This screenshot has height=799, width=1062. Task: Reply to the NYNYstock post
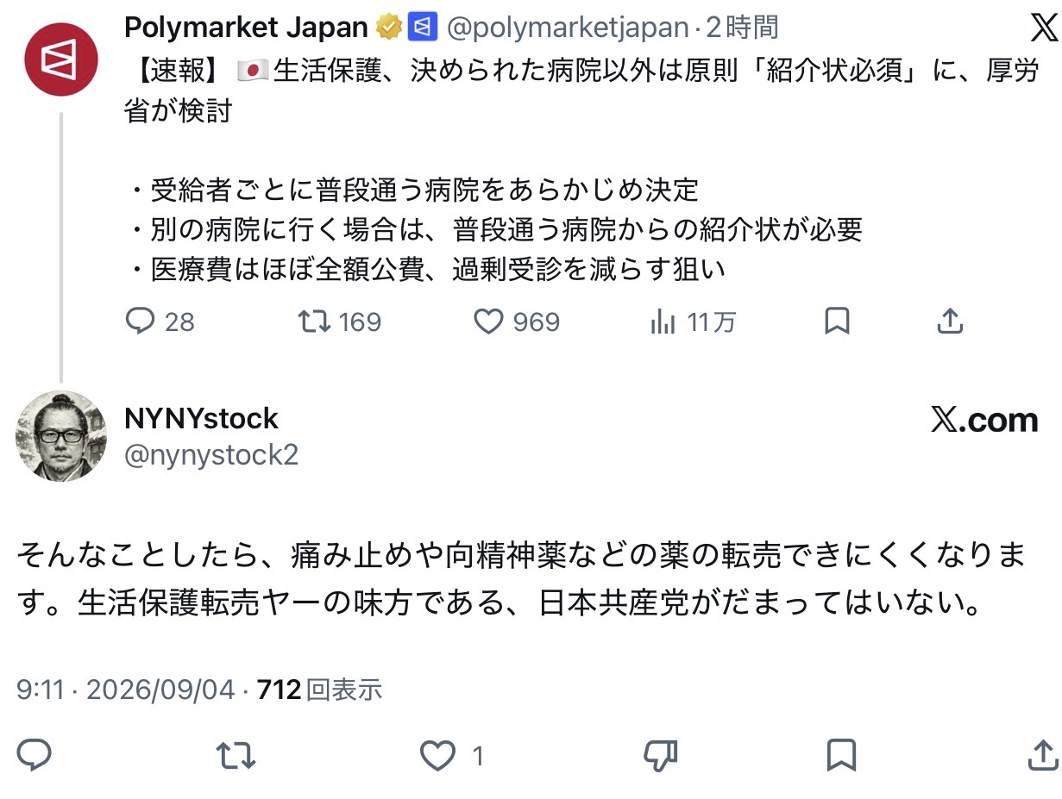tap(35, 756)
